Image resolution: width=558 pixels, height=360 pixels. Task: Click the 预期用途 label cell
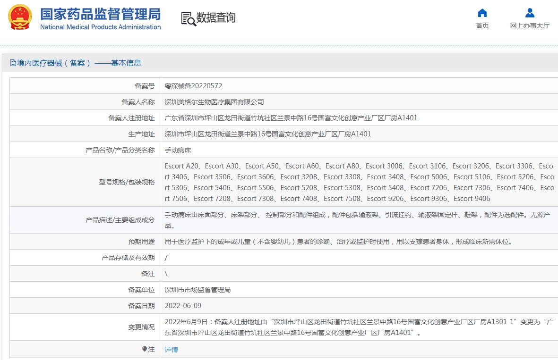click(85, 242)
